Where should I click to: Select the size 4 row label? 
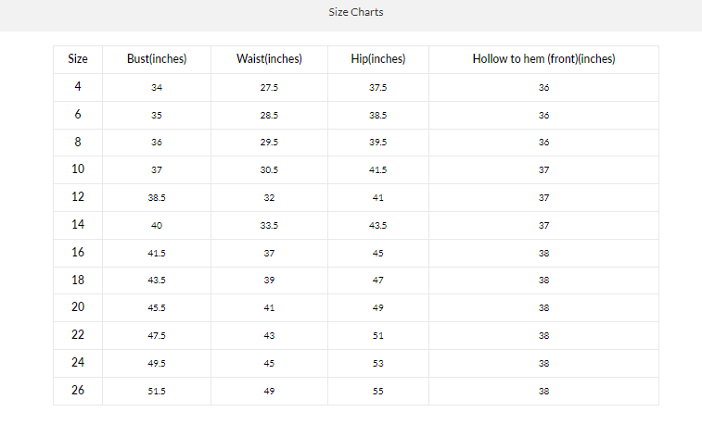pos(78,87)
